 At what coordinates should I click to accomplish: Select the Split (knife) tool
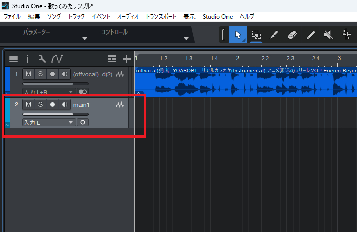[274, 35]
